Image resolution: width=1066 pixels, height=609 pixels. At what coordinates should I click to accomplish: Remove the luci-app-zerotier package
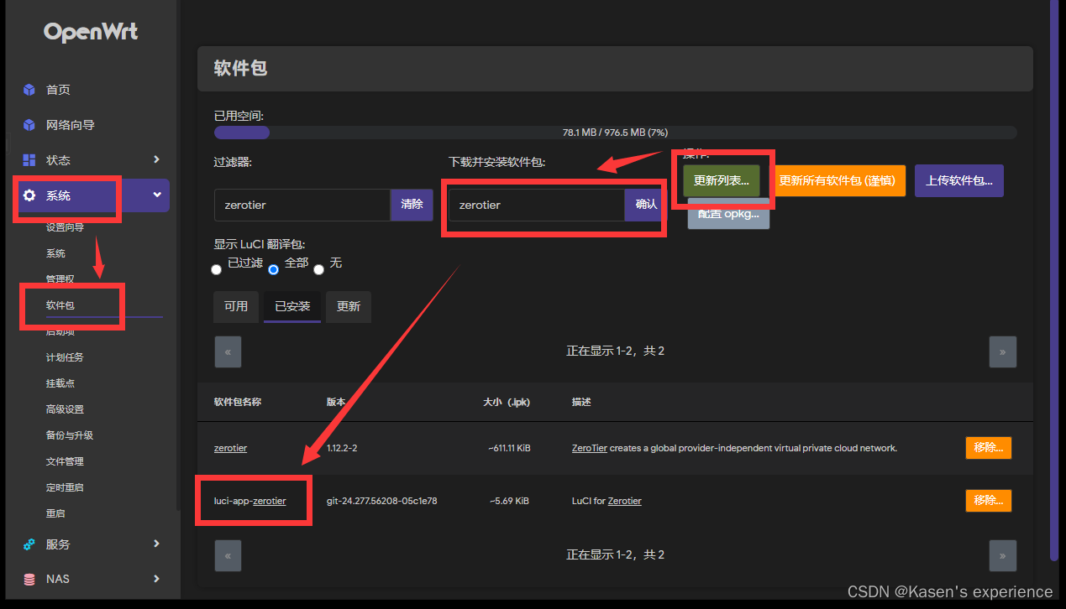click(988, 501)
